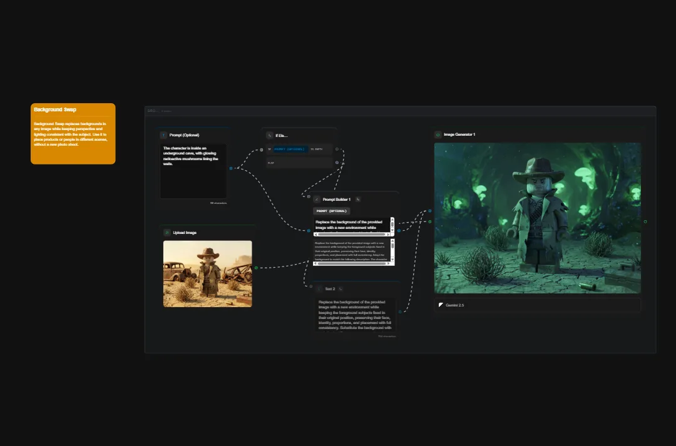Click the If Else node branch icon
This screenshot has width=676, height=446.
click(269, 135)
